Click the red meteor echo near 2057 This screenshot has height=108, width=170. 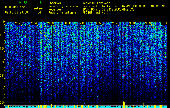(124, 75)
